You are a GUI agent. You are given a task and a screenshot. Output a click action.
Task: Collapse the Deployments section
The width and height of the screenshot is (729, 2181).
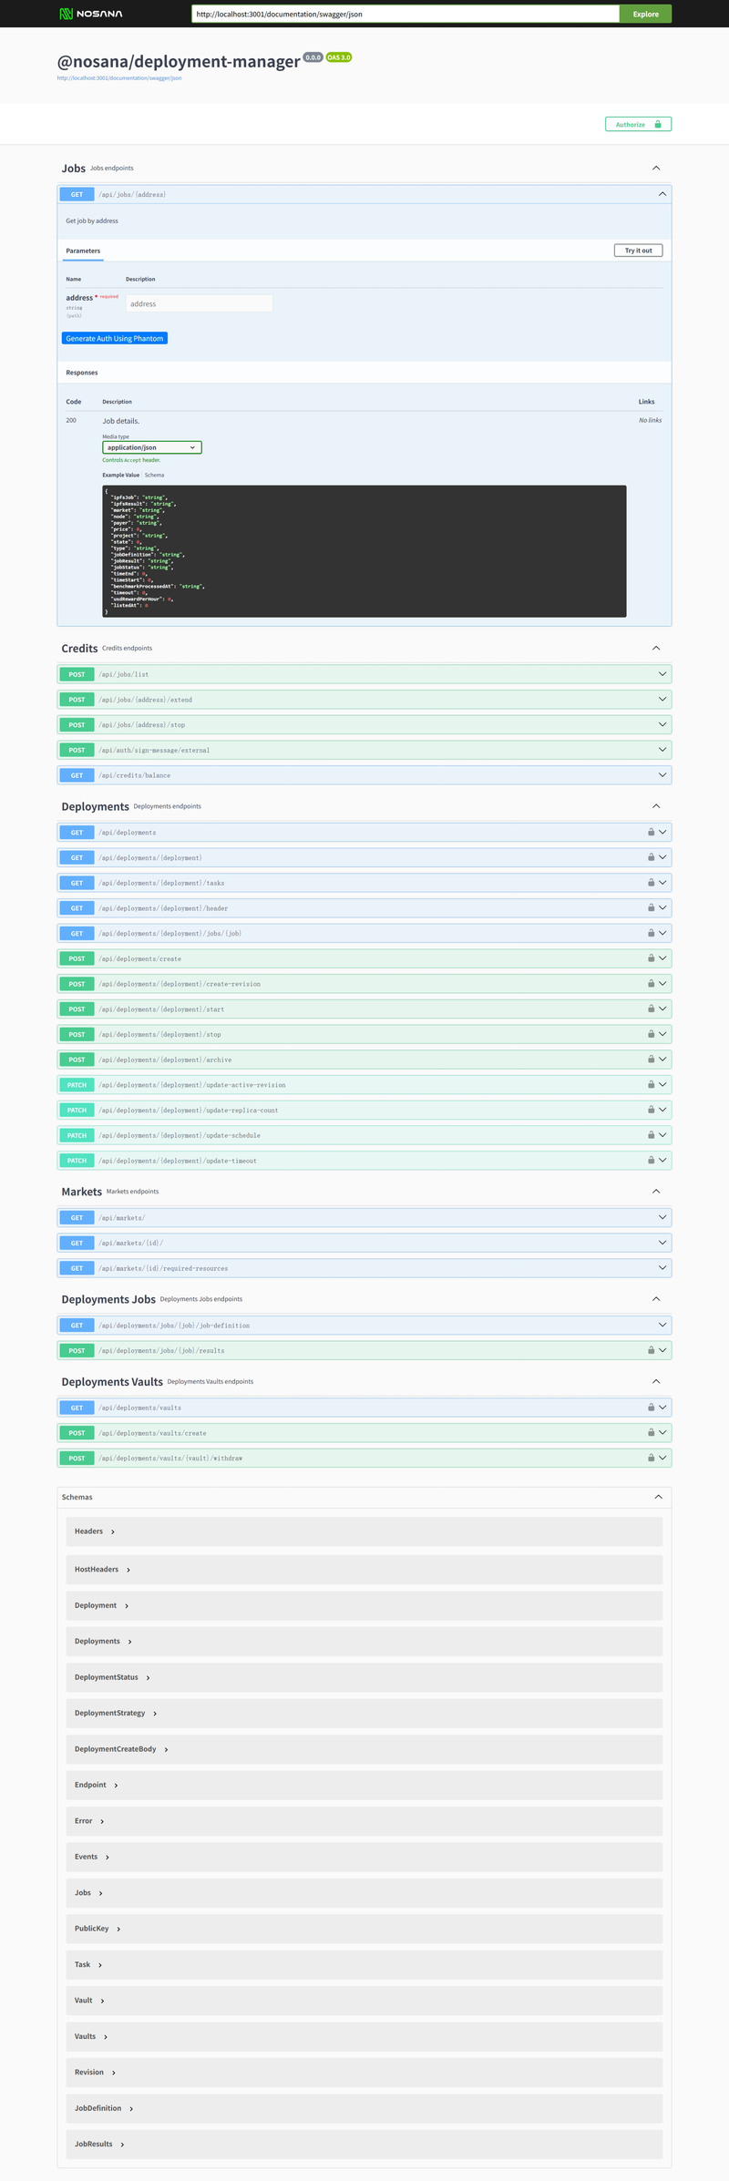pos(656,806)
